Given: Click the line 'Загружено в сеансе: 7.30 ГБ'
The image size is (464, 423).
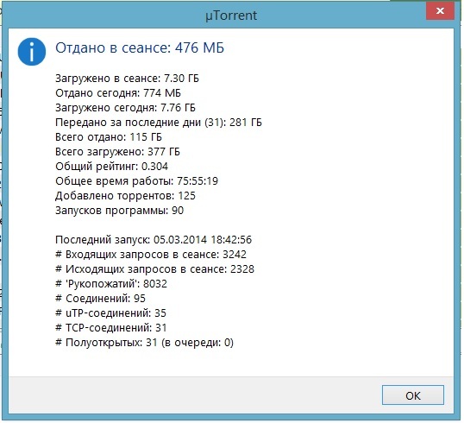Looking at the screenshot, I should (128, 79).
